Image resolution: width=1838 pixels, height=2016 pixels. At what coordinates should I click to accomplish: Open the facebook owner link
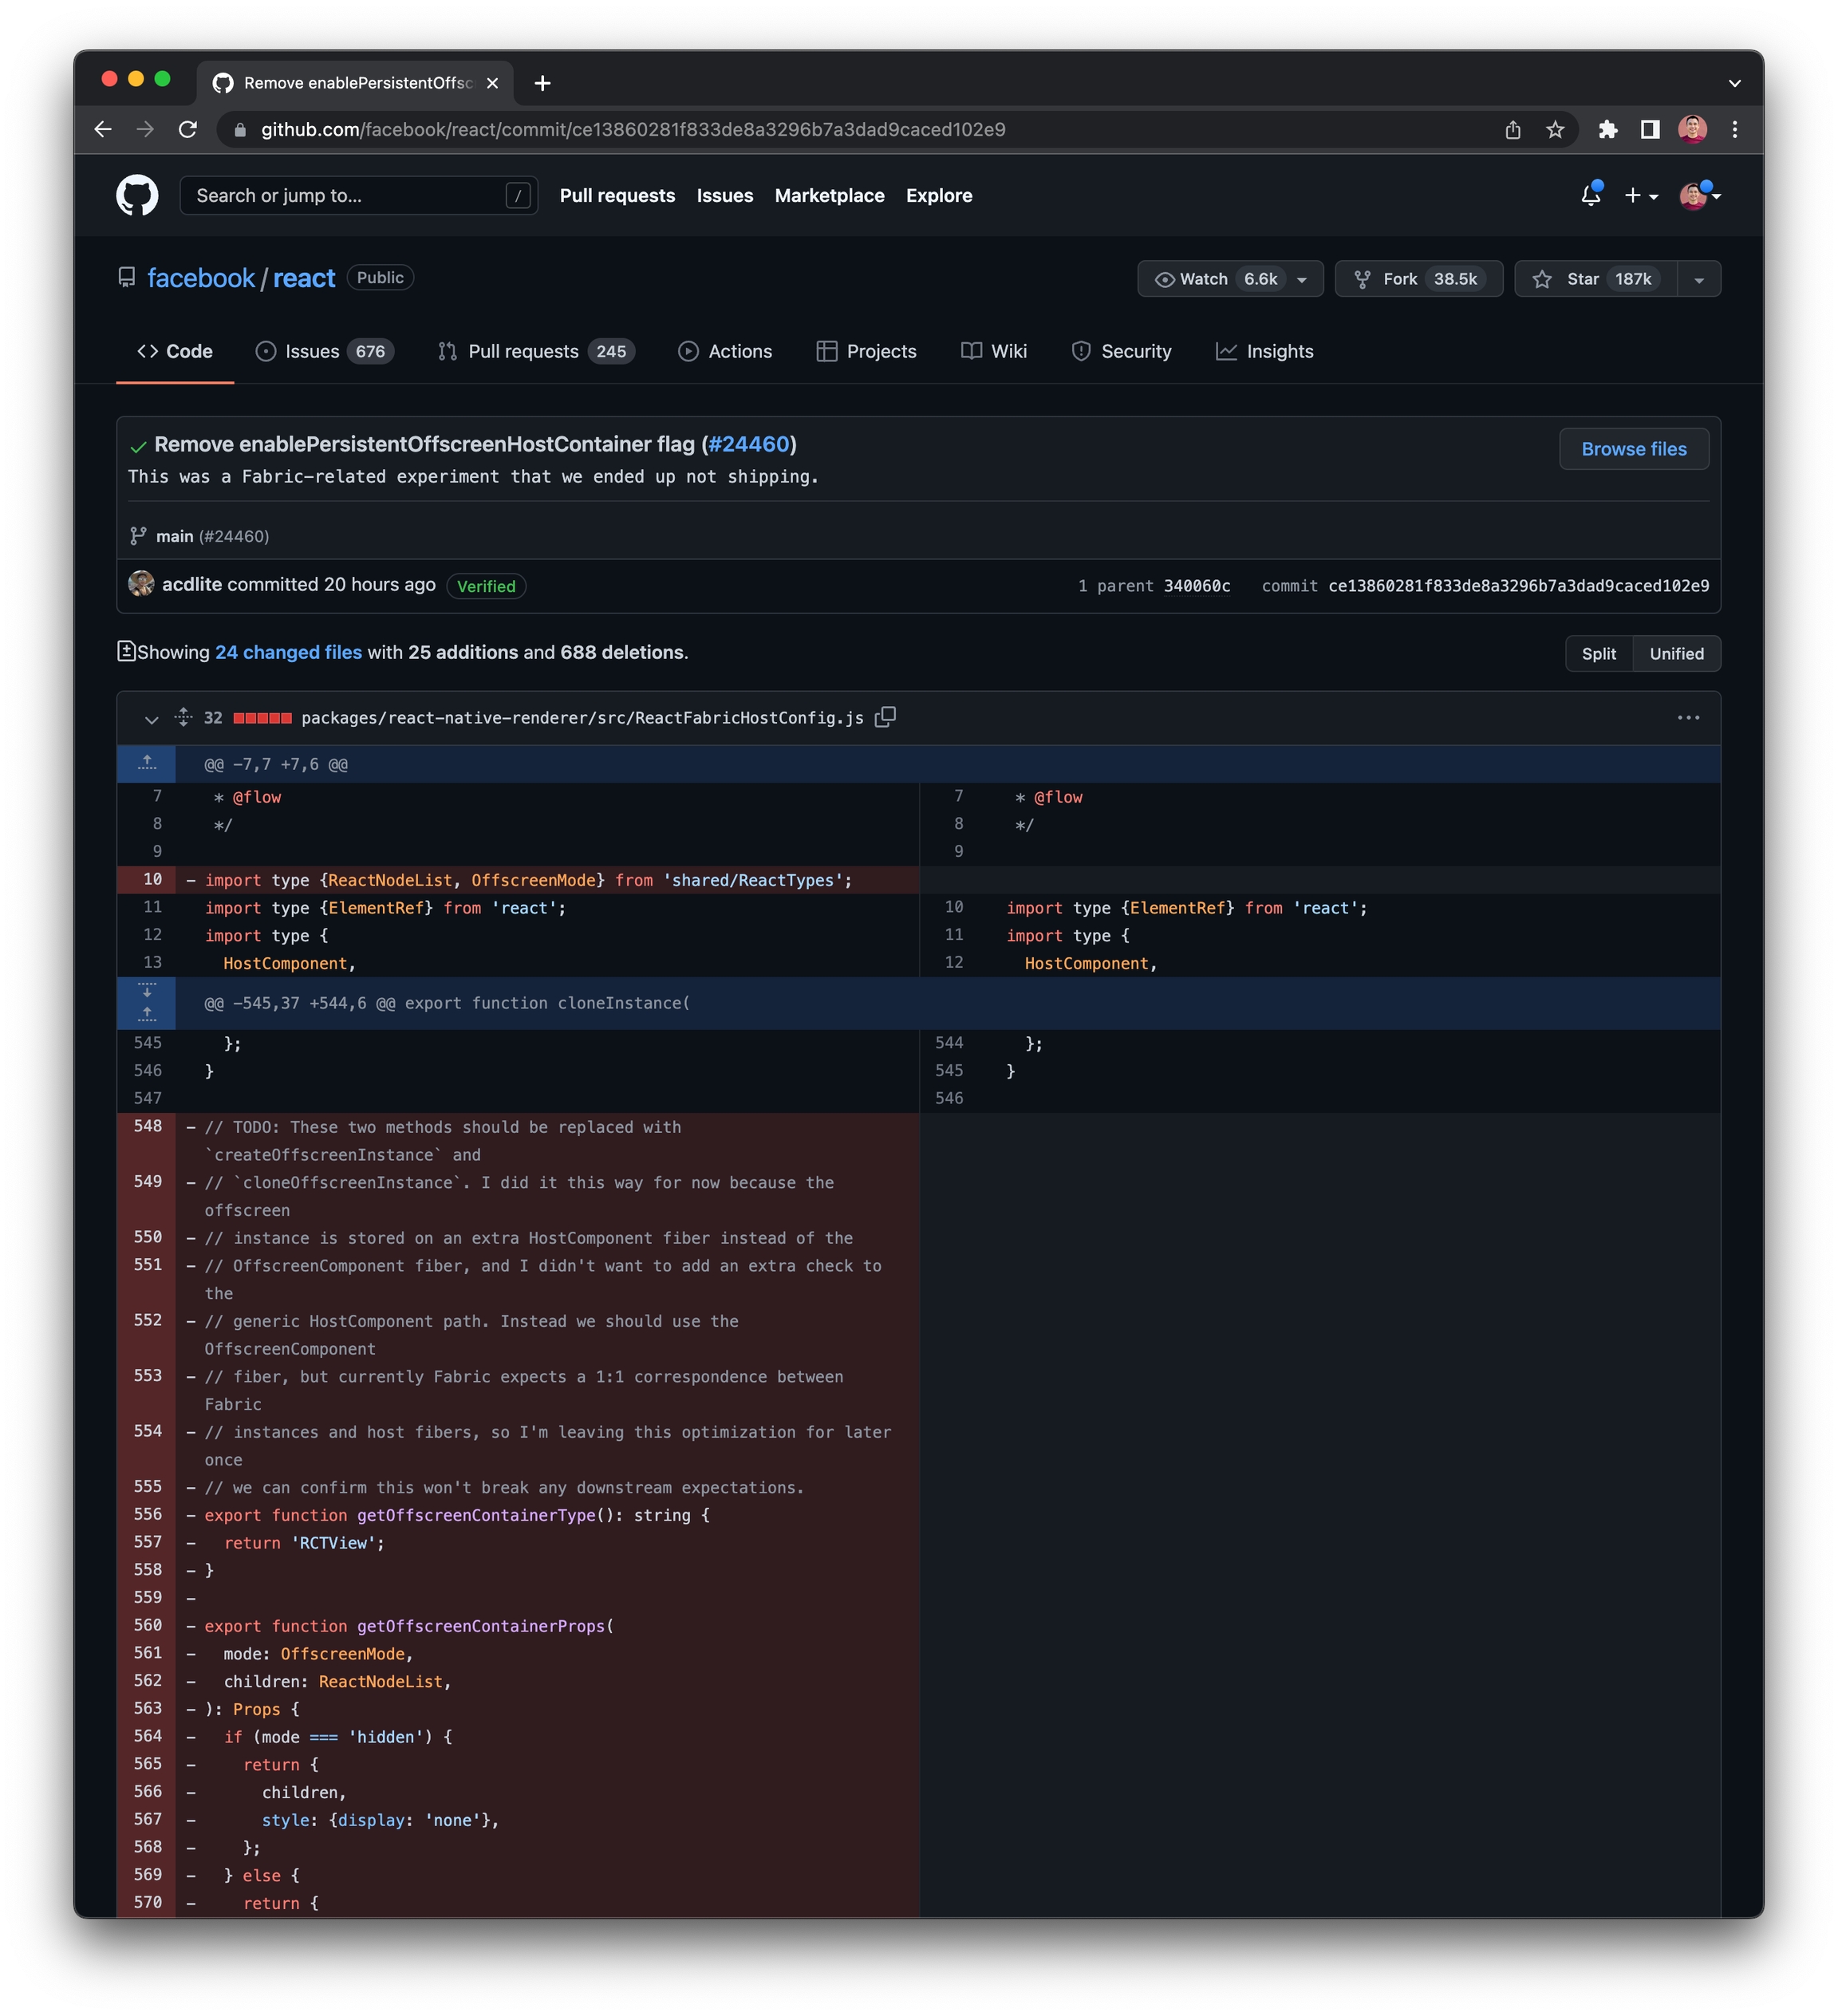[x=201, y=278]
